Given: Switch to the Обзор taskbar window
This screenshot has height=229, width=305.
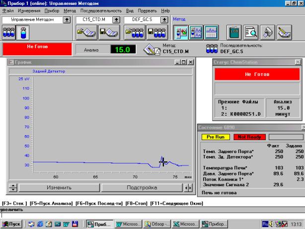Looking at the screenshot, I should click(x=157, y=224).
